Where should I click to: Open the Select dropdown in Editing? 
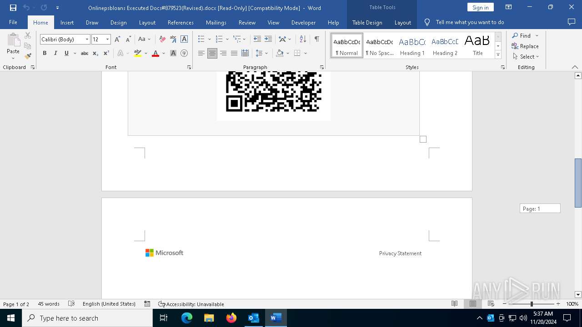526,57
